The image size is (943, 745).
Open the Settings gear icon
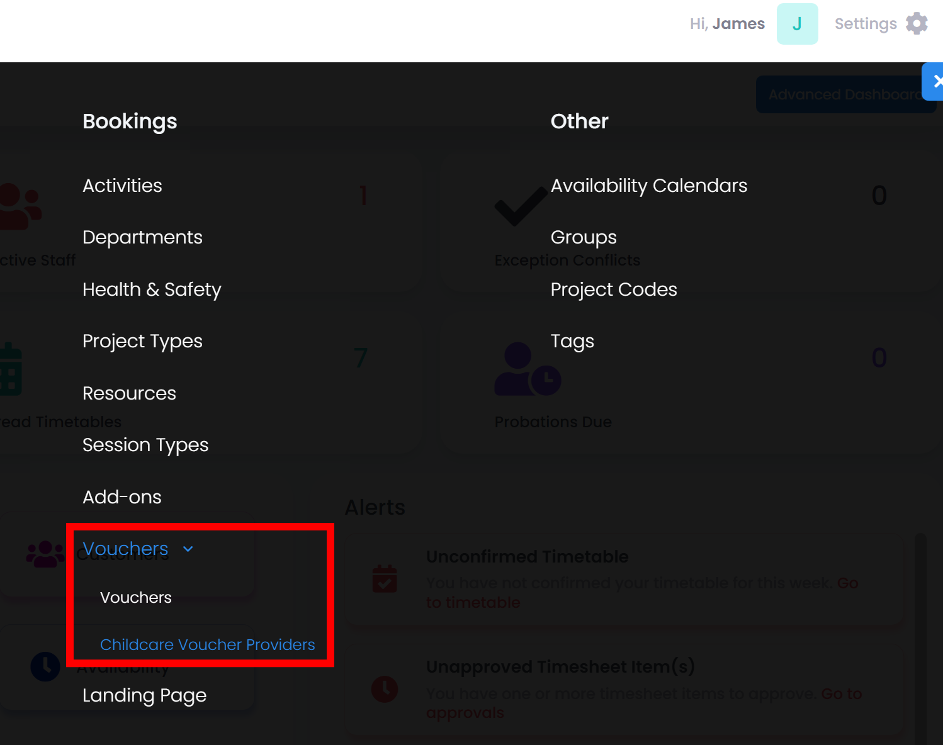(x=917, y=24)
